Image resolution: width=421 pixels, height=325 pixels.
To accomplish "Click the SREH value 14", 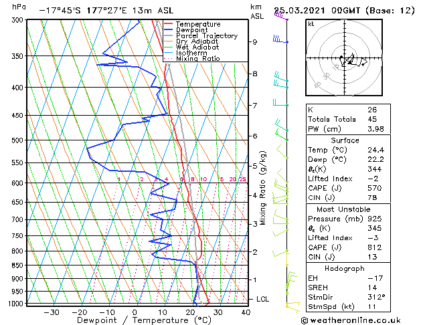I will click(372, 288).
